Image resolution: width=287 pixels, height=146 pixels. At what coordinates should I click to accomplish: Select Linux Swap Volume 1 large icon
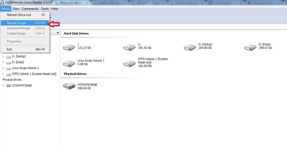point(69,64)
